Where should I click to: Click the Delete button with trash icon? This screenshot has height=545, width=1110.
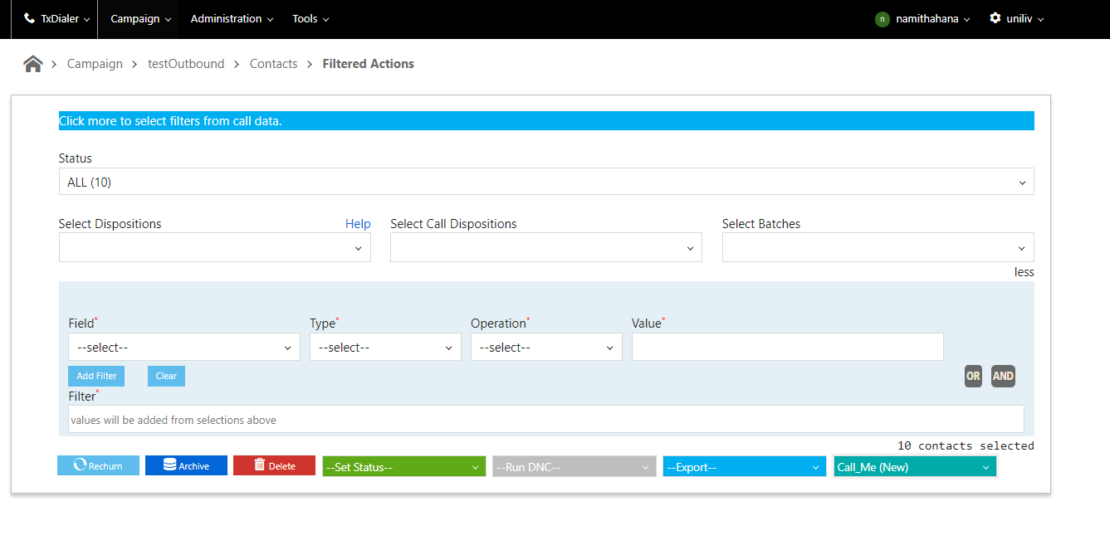(x=274, y=466)
